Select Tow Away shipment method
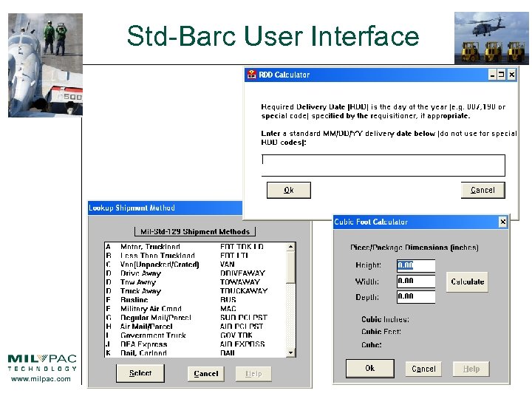 (x=196, y=282)
